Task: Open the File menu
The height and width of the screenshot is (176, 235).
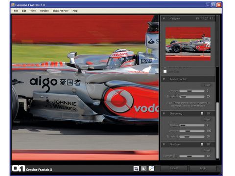Action: pos(16,11)
